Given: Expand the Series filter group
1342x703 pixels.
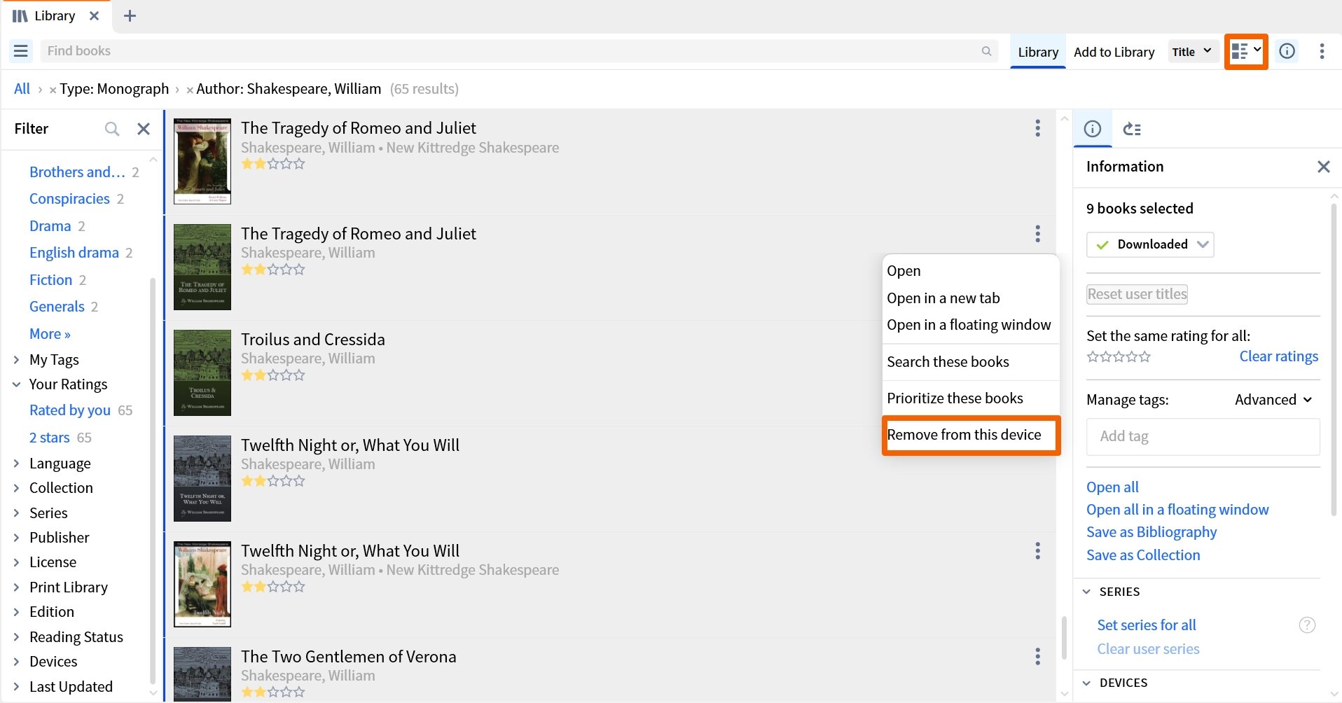Looking at the screenshot, I should tap(16, 513).
